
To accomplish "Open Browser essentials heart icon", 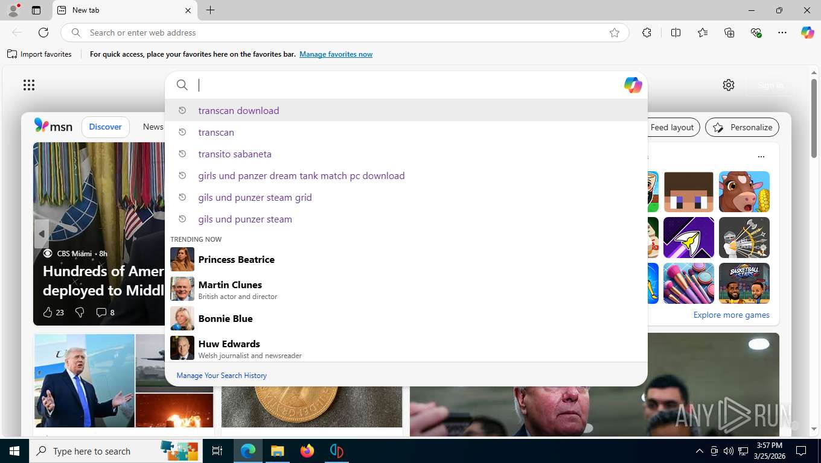I will click(756, 33).
